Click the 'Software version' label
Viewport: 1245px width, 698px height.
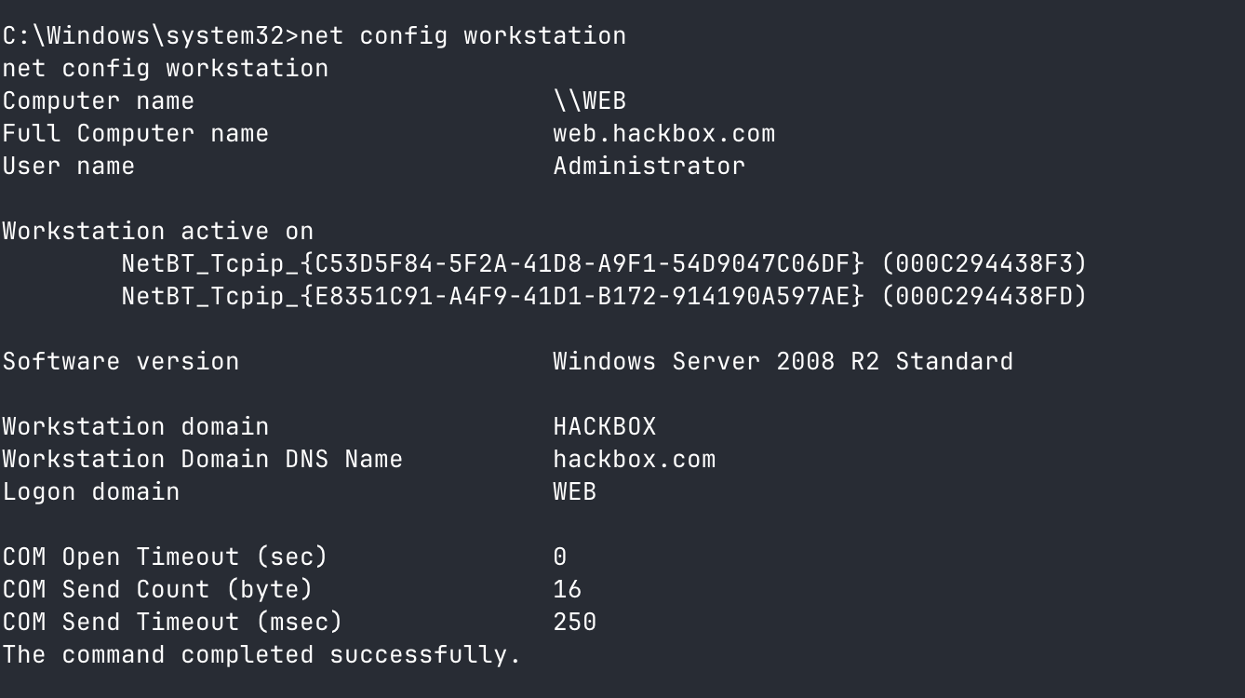click(x=120, y=361)
